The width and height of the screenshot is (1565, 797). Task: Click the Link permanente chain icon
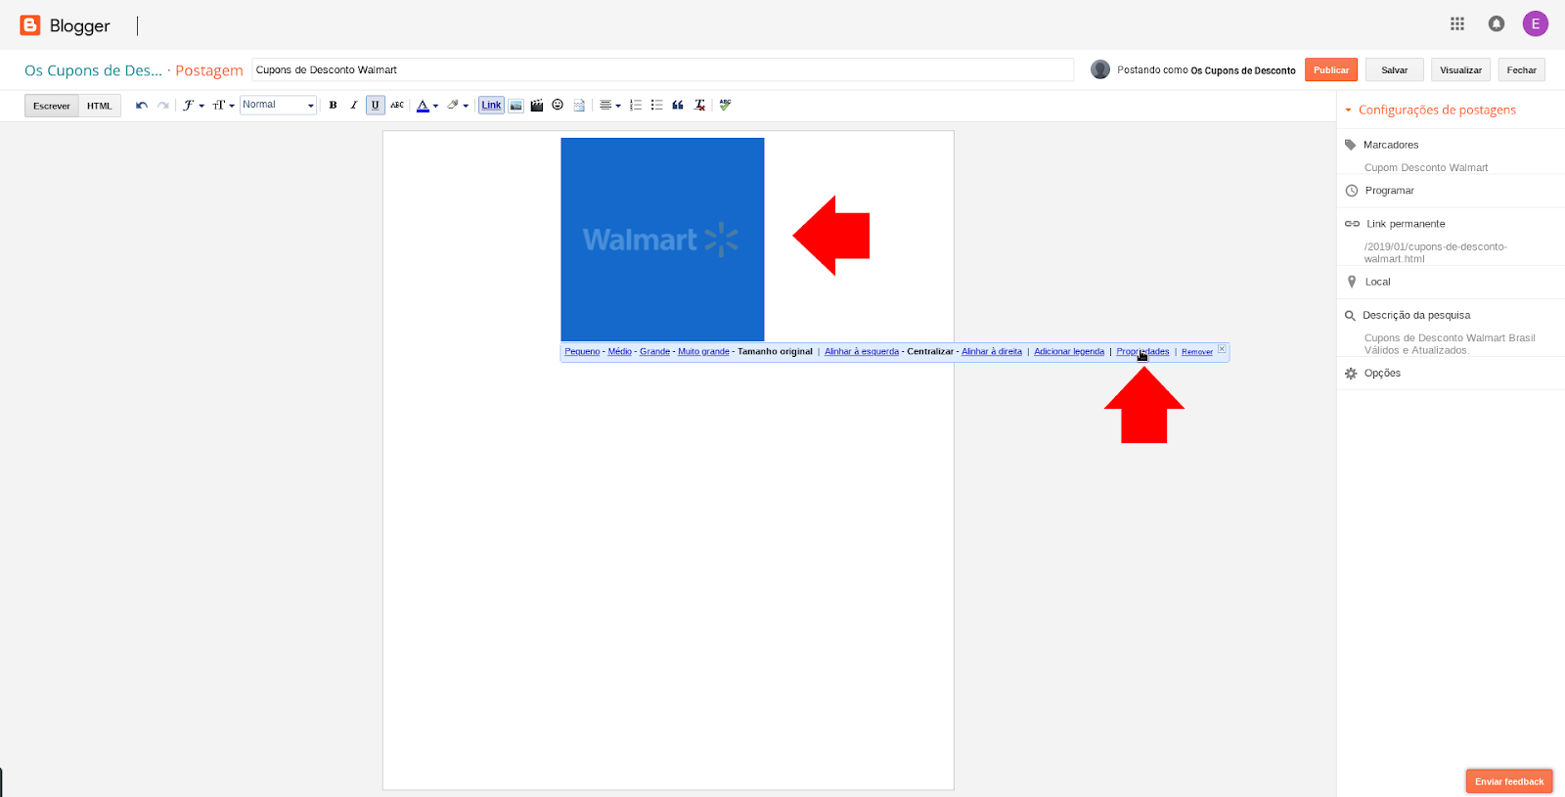click(x=1352, y=224)
